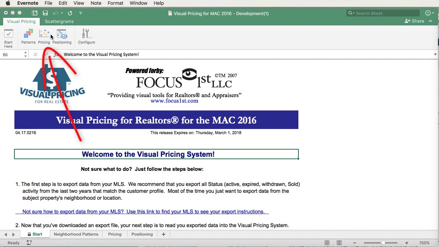Click the version text 04.17.0216
The image size is (439, 247).
coord(26,133)
